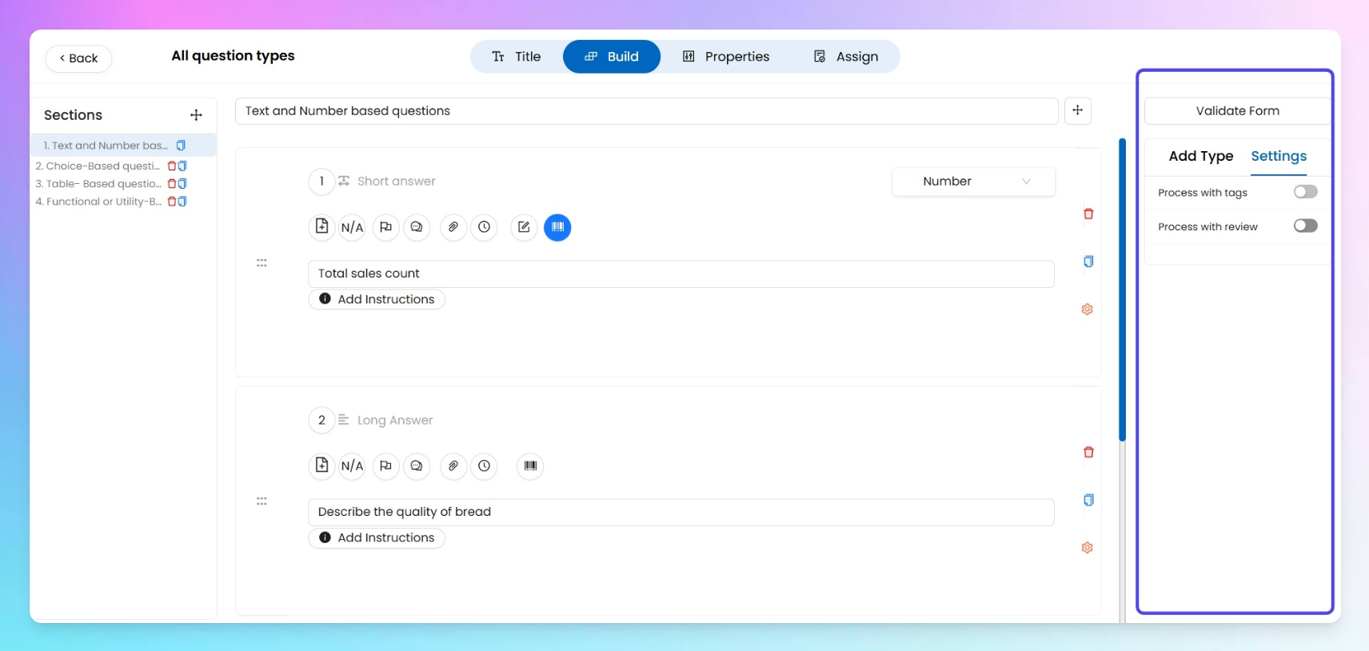
Task: Enable Process with tags toggle
Action: (x=1305, y=192)
